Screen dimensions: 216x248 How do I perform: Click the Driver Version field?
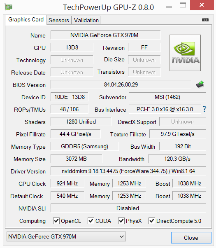pyautogui.click(x=128, y=171)
